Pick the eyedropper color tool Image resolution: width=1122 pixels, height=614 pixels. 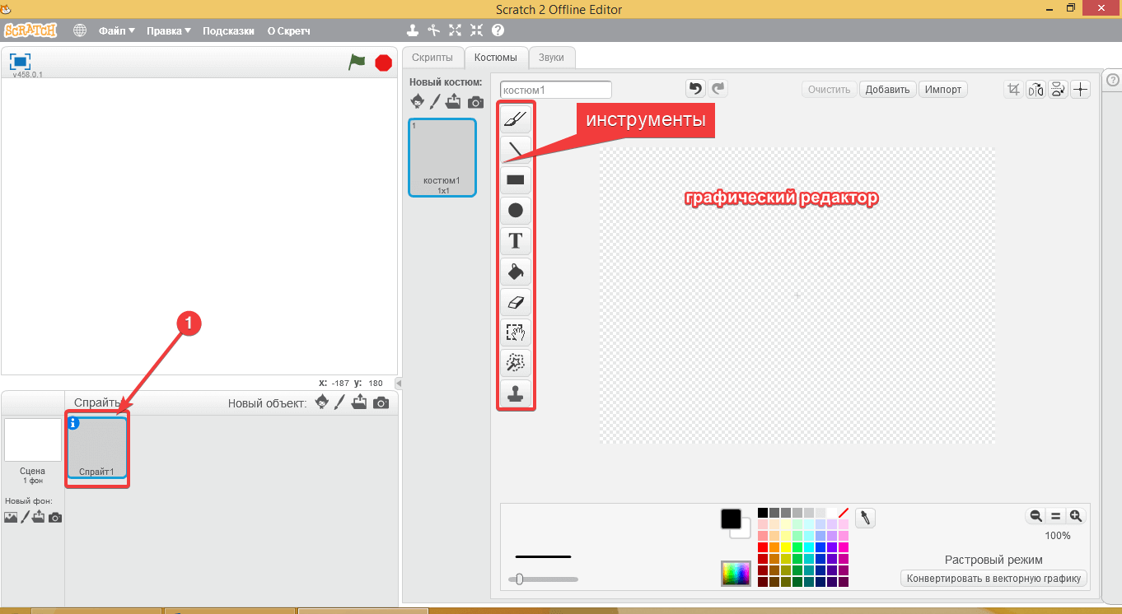tap(865, 518)
